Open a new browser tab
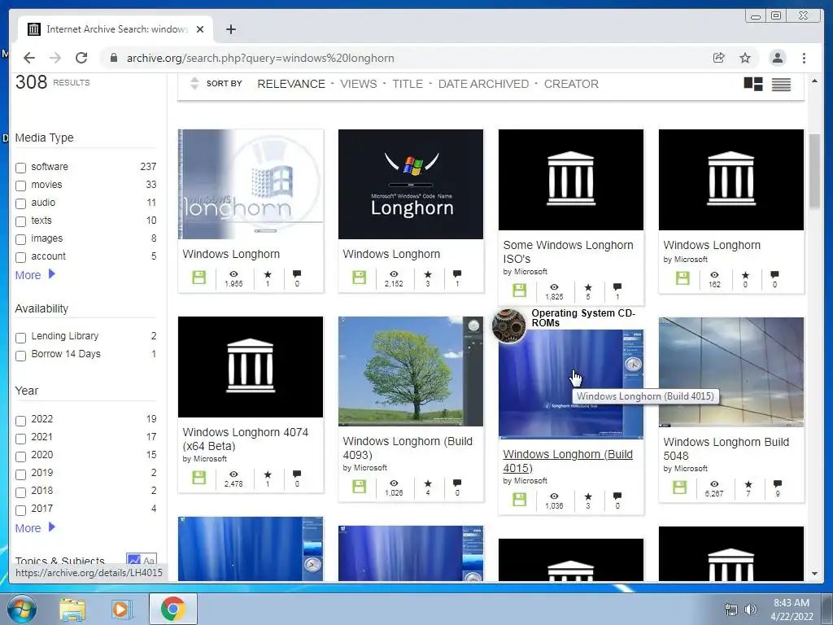833x625 pixels. 230,29
